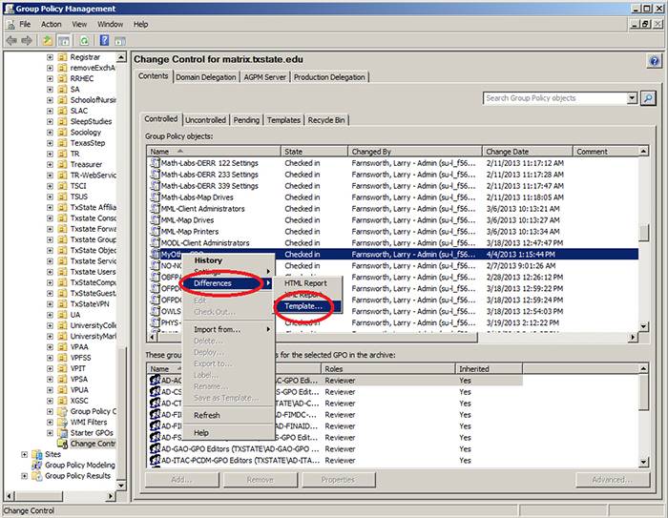Open the search box dropdown arrow
Image resolution: width=668 pixels, height=518 pixels.
[x=632, y=98]
